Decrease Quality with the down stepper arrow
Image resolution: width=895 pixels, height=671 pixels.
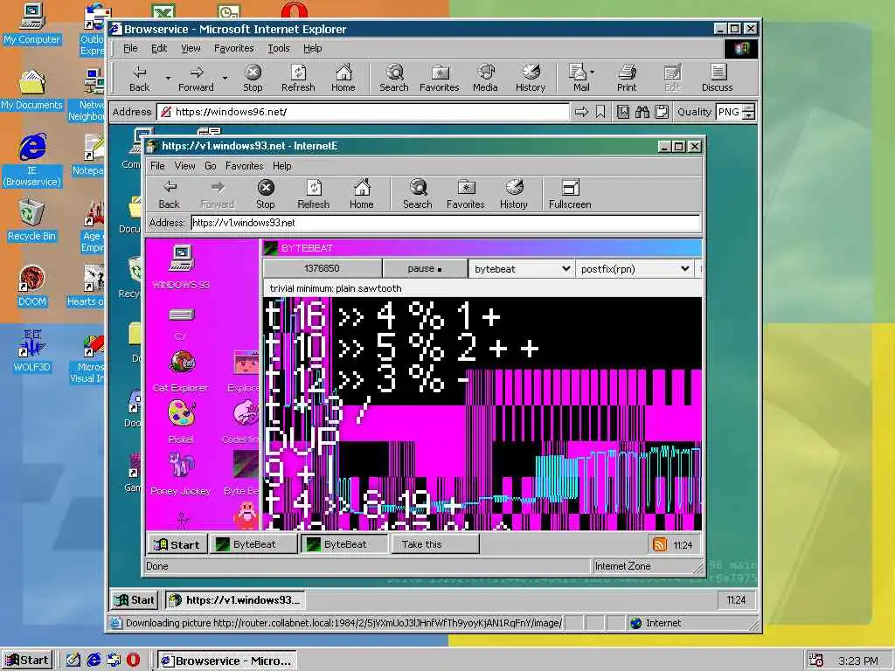point(749,116)
